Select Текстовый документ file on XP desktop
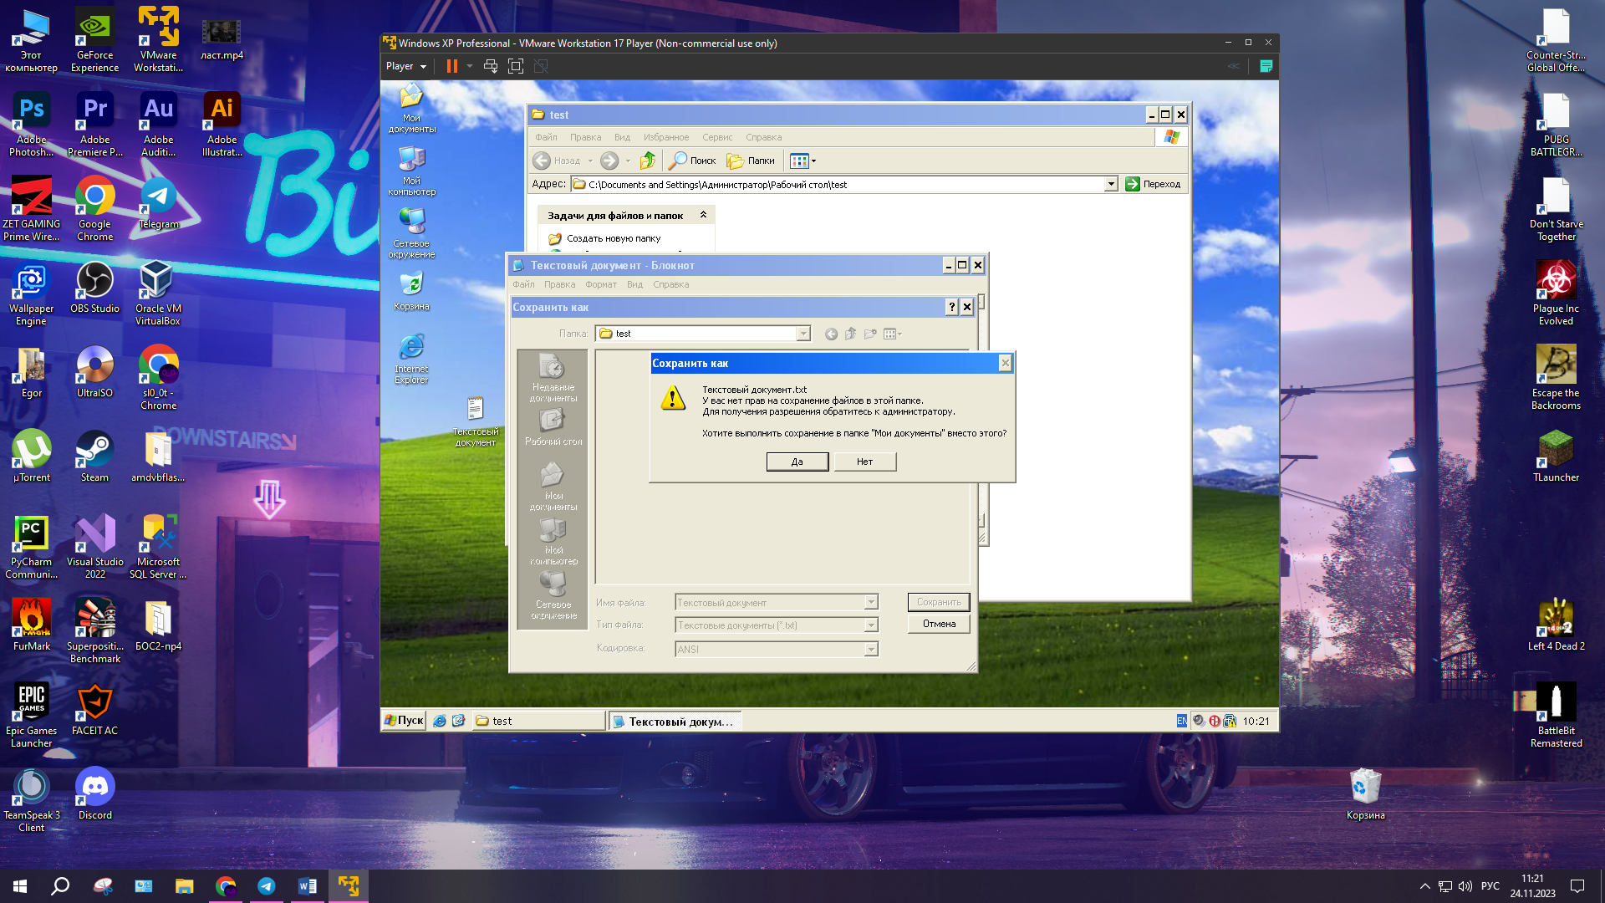1605x903 pixels. coord(476,421)
